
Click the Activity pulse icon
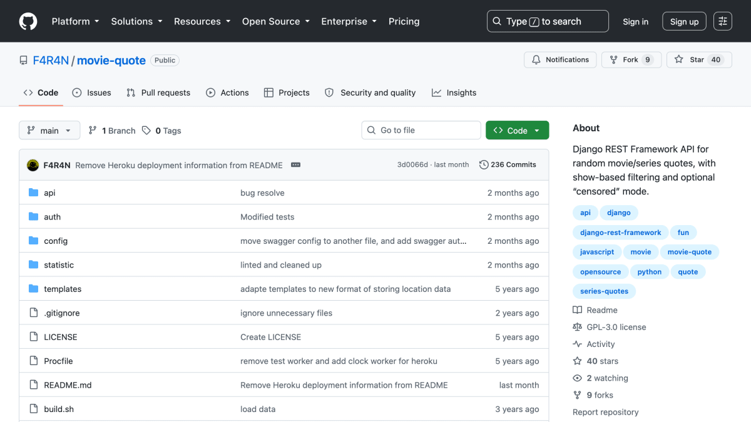[x=577, y=344]
